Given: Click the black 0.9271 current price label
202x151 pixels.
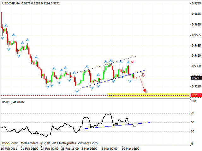Looking at the screenshot, I should [195, 78].
